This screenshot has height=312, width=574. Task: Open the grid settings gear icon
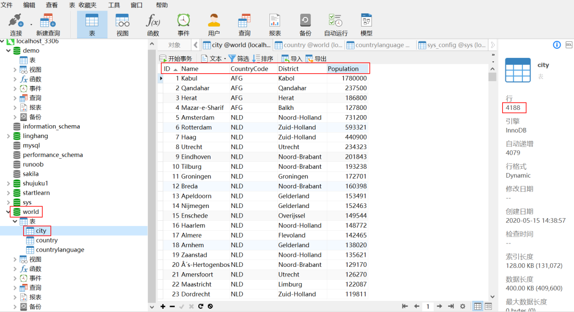tap(463, 306)
